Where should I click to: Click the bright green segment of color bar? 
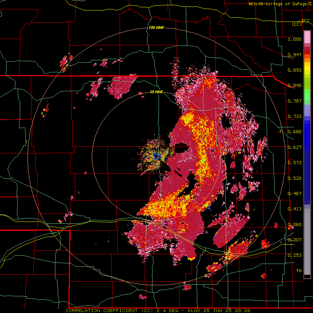coord(307,95)
